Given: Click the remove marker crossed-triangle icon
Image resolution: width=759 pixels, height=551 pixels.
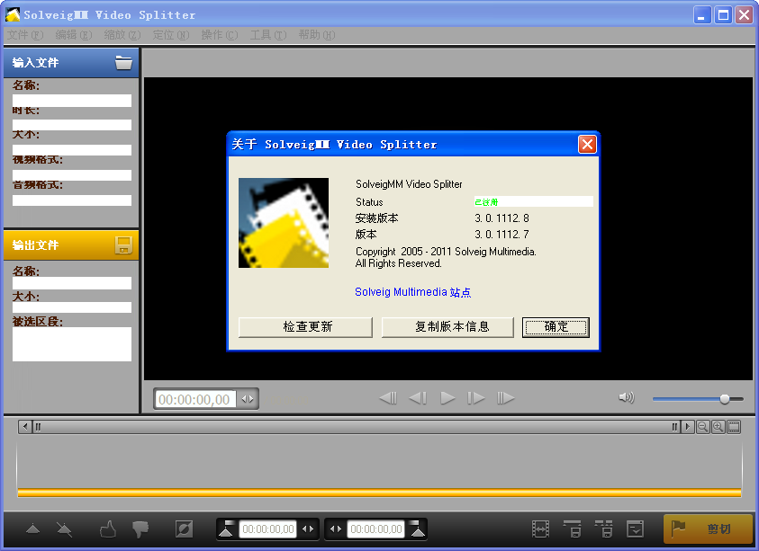Looking at the screenshot, I should pos(64,529).
